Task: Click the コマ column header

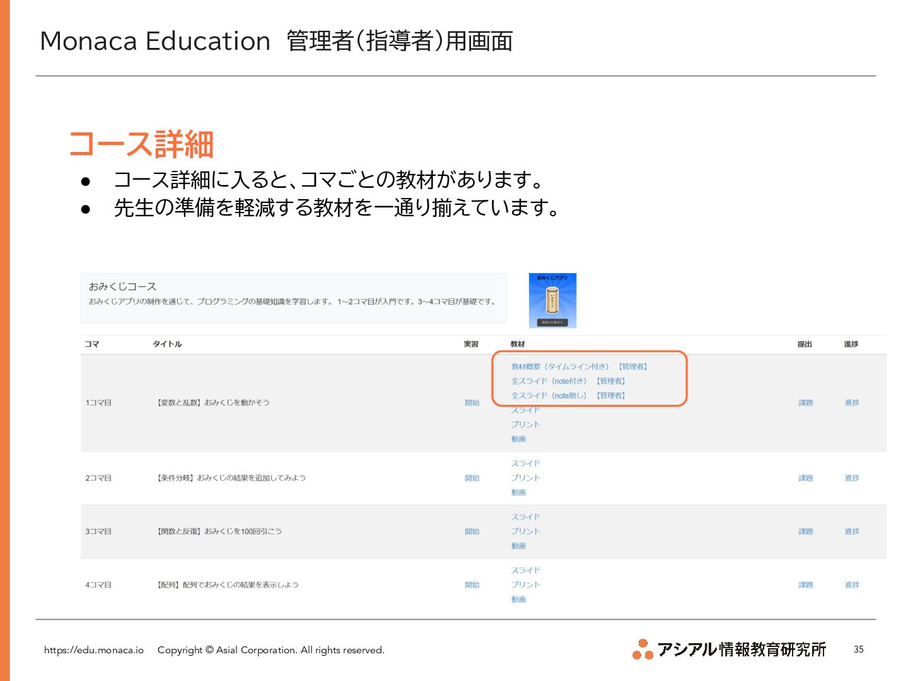Action: [92, 344]
